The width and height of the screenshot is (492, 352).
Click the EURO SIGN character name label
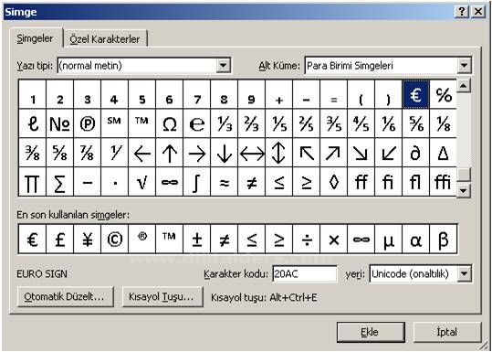[42, 274]
